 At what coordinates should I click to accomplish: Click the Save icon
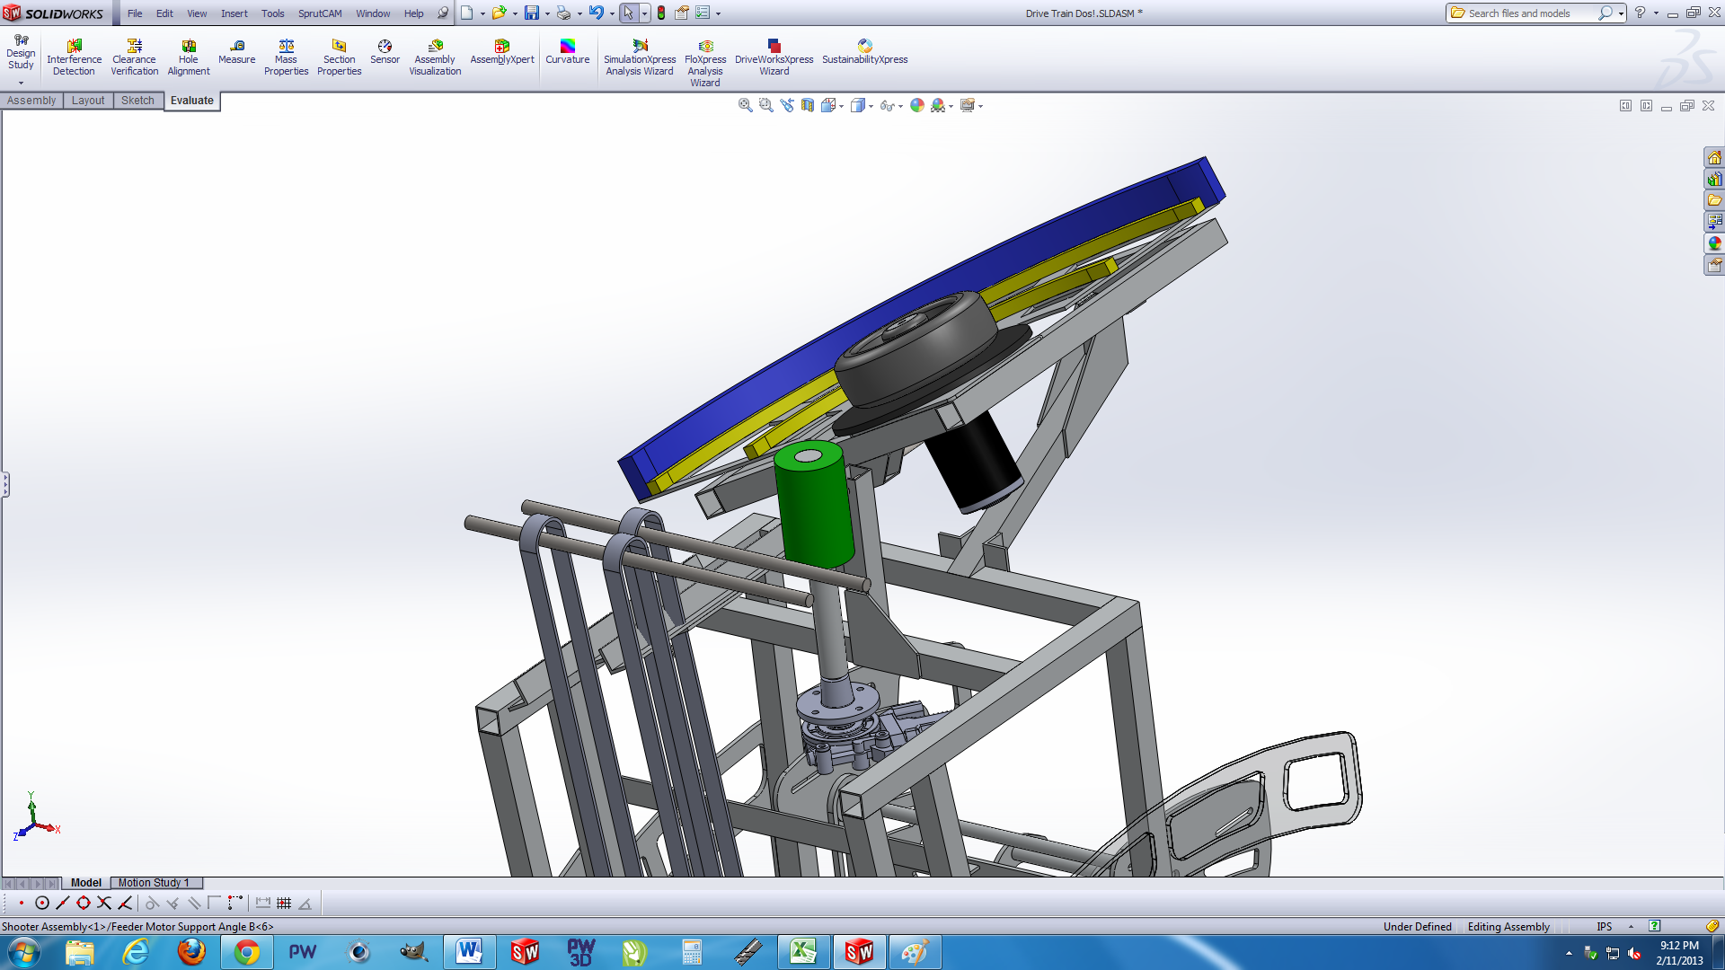(532, 13)
